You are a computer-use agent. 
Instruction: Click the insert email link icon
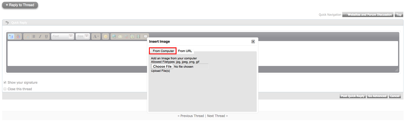coord(120,36)
